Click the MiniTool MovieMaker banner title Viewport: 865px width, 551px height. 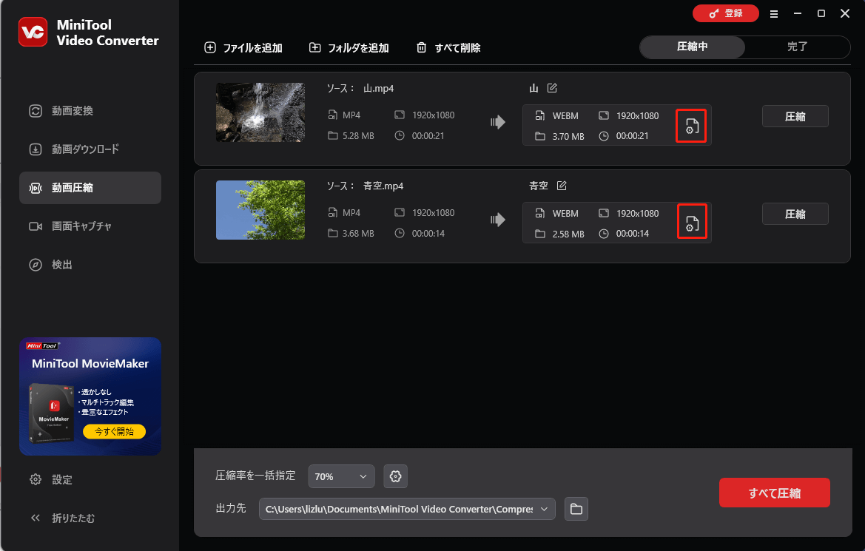pos(90,363)
